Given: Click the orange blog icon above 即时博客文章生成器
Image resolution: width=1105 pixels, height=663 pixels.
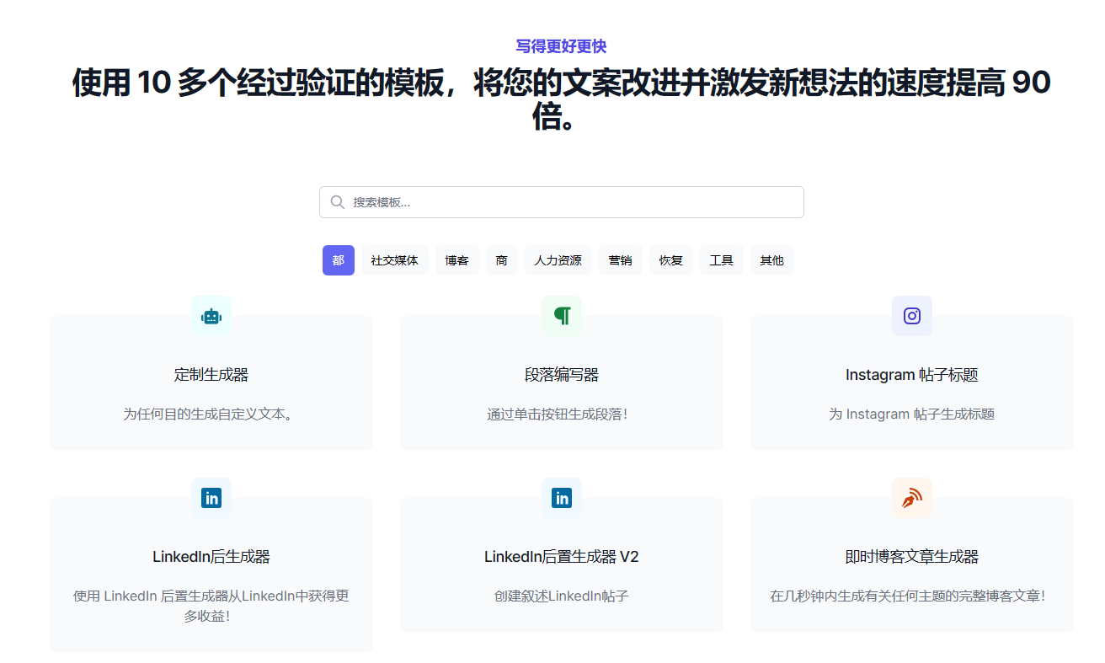Looking at the screenshot, I should (x=912, y=498).
